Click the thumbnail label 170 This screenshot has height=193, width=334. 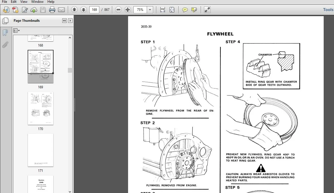(40, 129)
